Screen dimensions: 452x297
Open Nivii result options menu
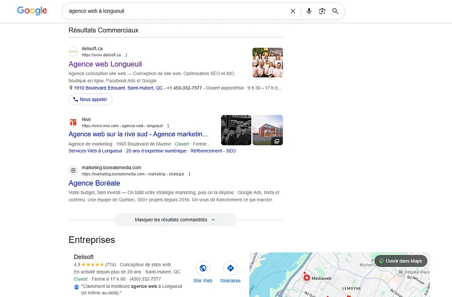pos(168,126)
